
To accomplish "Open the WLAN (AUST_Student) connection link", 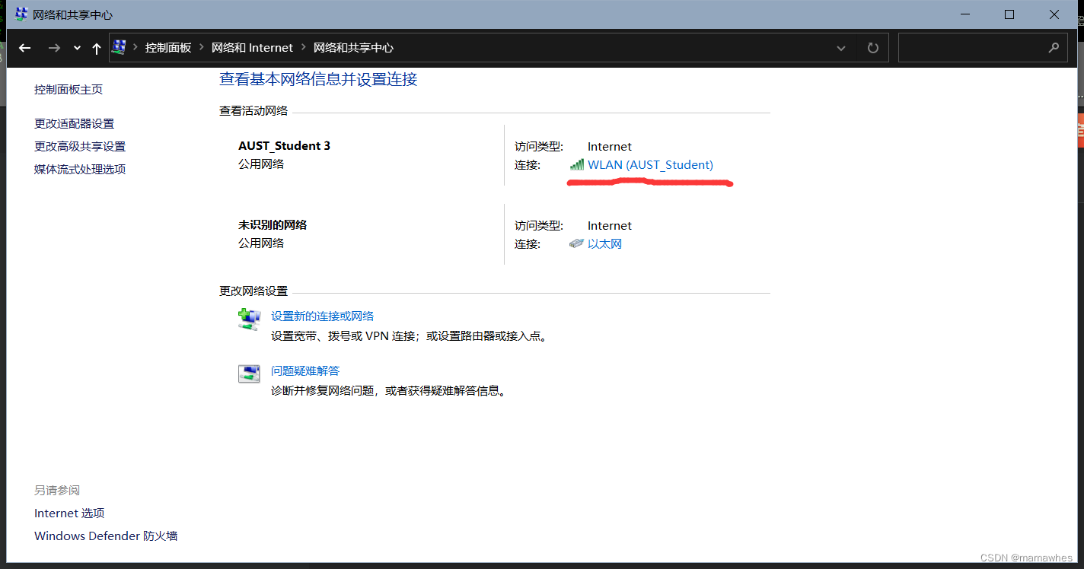I will [x=649, y=164].
